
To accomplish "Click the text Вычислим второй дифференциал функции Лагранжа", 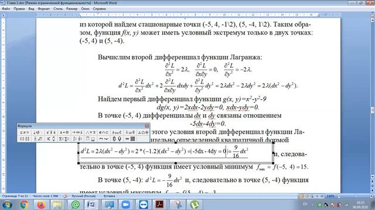I will pos(180,57).
